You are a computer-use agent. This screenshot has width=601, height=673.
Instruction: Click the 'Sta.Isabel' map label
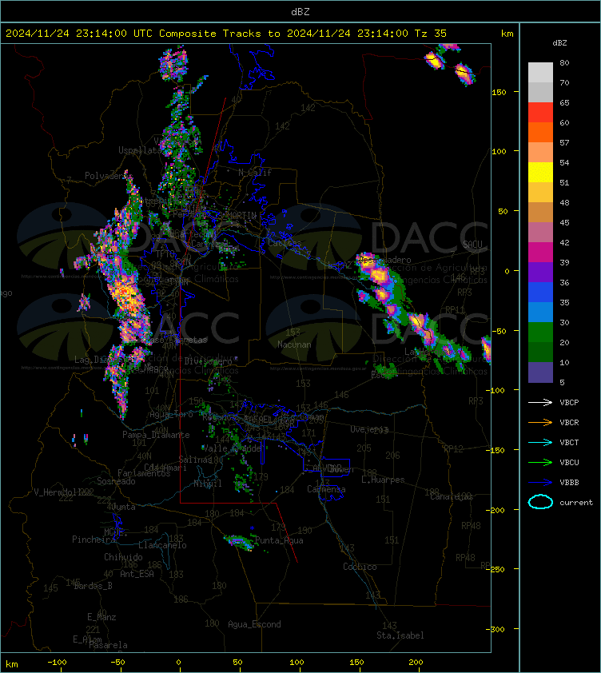400,635
